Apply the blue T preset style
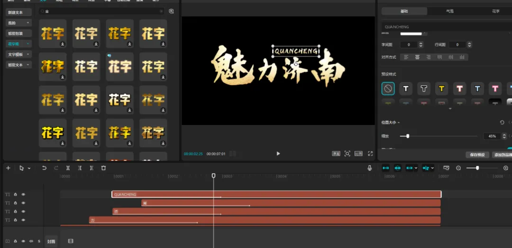Screen dimensions: 512x248 click(477, 89)
